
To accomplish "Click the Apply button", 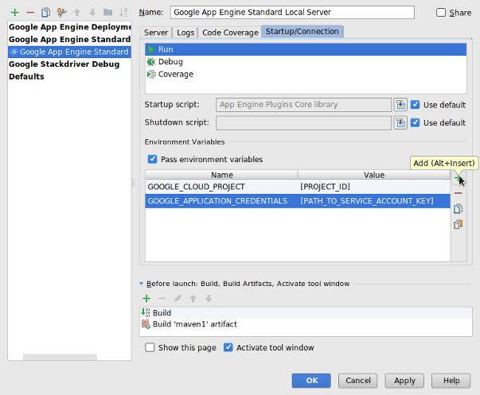I will click(404, 380).
